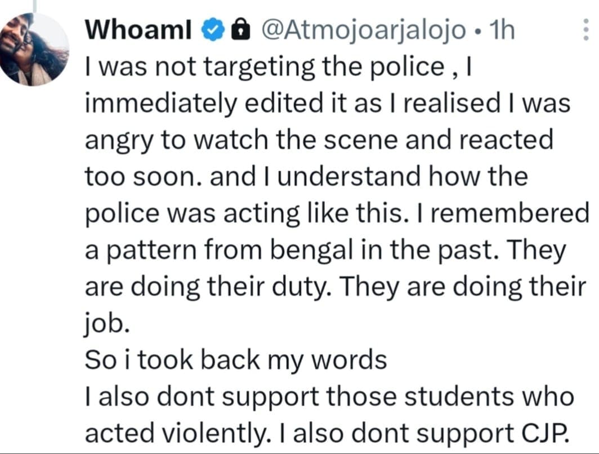The image size is (599, 454).
Task: Open WhoamI's round profile picture
Action: (34, 50)
